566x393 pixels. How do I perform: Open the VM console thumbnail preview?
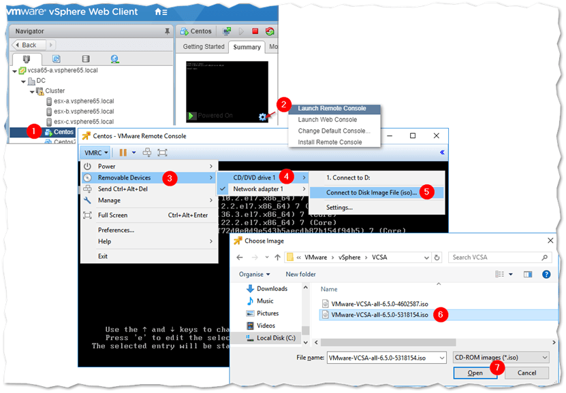[227, 92]
